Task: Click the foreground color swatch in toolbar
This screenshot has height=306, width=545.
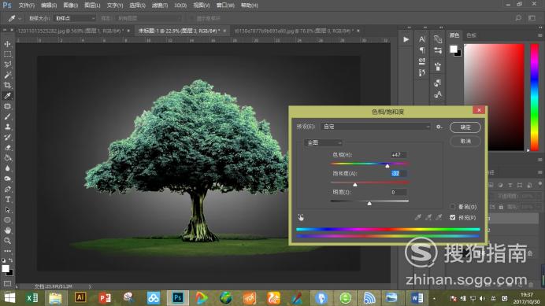Action: pyautogui.click(x=6, y=268)
